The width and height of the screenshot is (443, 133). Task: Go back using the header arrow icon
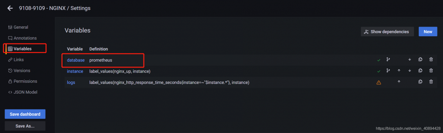[x=10, y=8]
